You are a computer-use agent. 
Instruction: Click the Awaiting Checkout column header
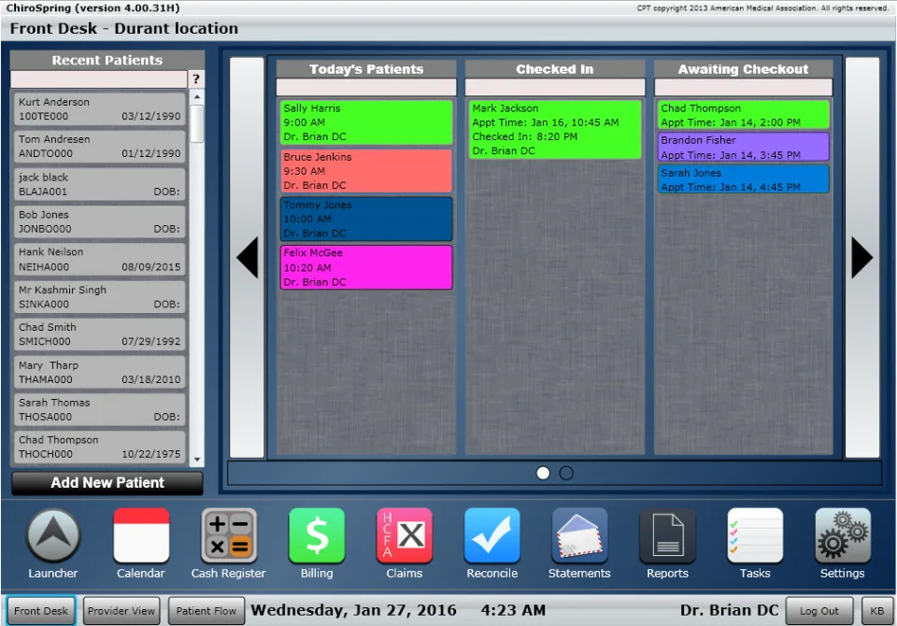(743, 69)
